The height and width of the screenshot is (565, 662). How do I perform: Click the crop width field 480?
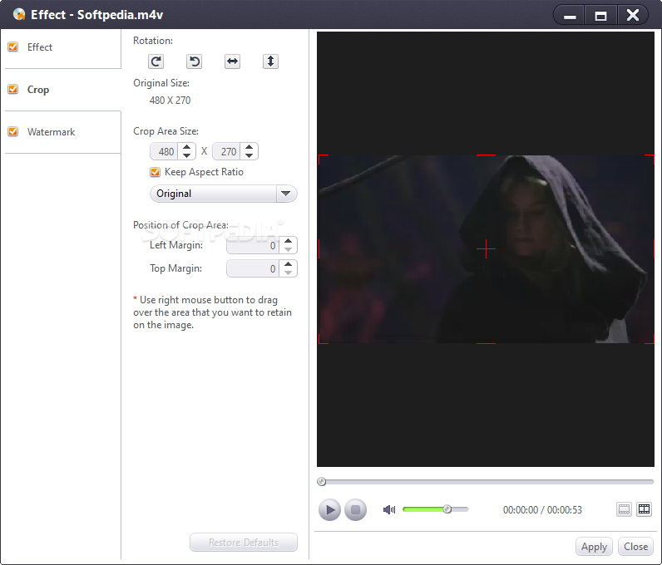[x=164, y=151]
